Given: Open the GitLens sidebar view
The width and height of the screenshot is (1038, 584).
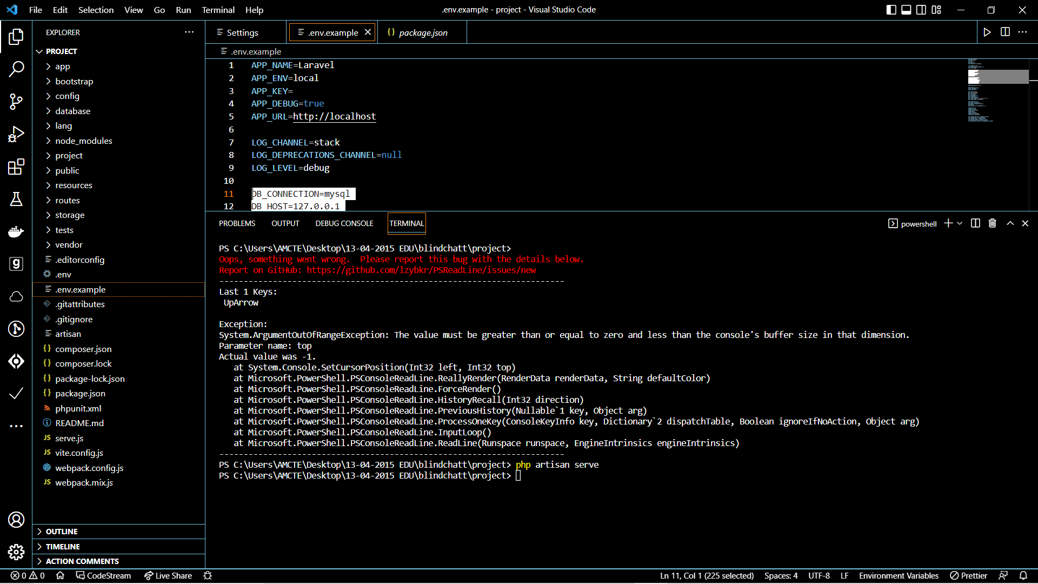Looking at the screenshot, I should [16, 329].
